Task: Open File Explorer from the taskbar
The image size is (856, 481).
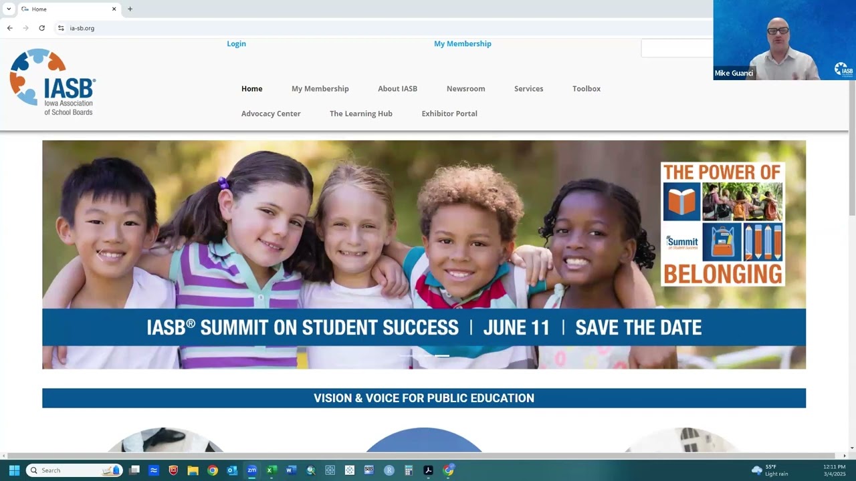Action: point(193,470)
